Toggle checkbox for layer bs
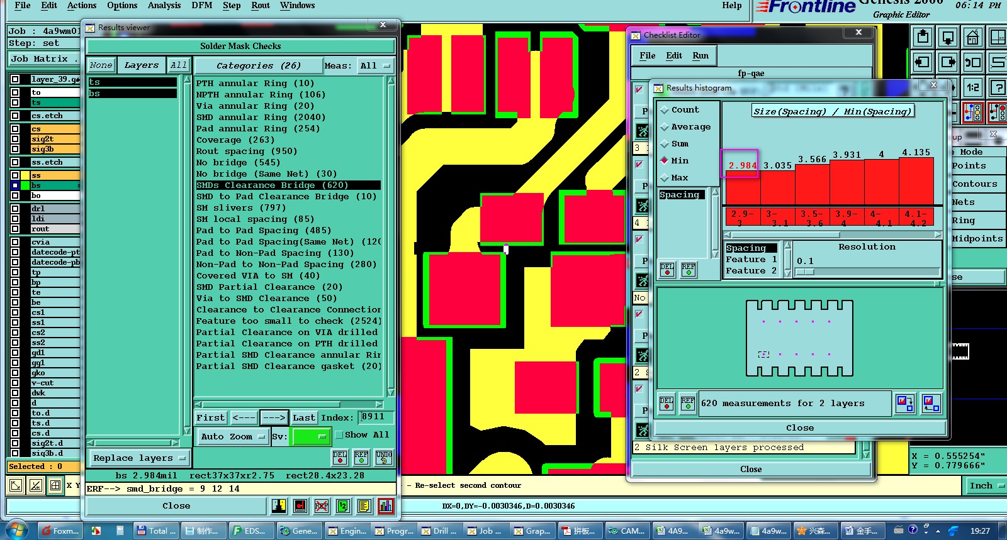 tap(15, 185)
